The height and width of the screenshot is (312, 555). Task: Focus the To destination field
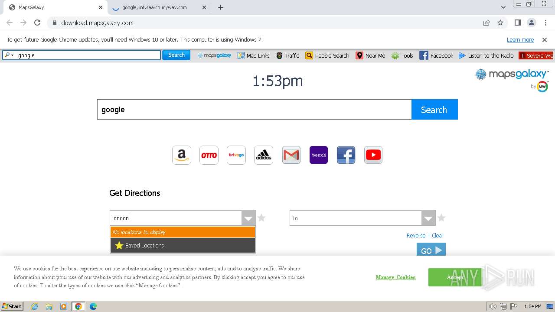(356, 218)
